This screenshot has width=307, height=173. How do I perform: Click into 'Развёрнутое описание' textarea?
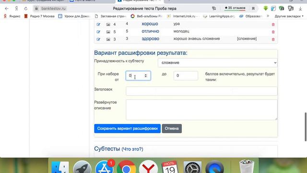201,110
